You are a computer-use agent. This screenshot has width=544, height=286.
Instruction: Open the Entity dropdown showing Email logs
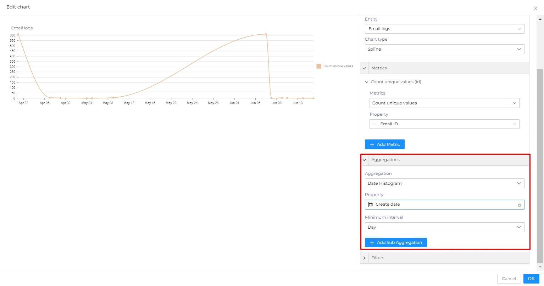coord(444,29)
